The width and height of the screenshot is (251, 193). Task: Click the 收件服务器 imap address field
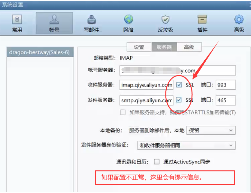pyautogui.click(x=146, y=85)
